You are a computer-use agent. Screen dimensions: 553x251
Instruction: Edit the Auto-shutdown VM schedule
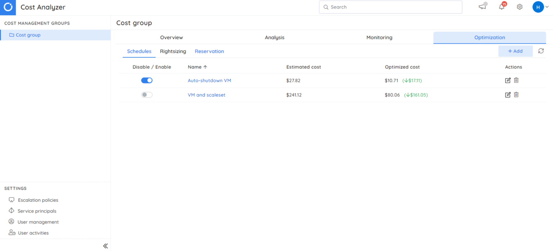pyautogui.click(x=508, y=81)
